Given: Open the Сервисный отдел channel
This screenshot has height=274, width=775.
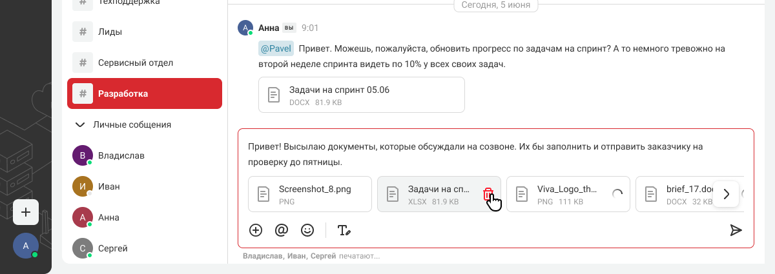Looking at the screenshot, I should [145, 63].
